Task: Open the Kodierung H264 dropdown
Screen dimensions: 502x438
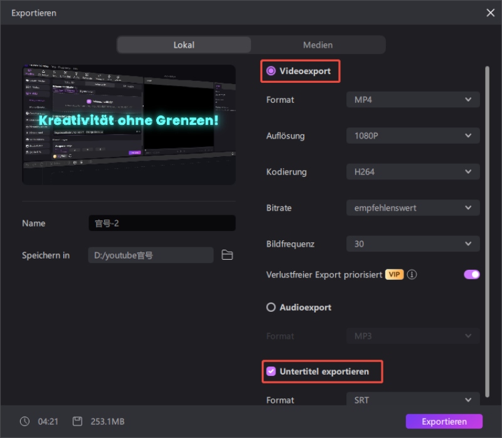Action: point(413,171)
